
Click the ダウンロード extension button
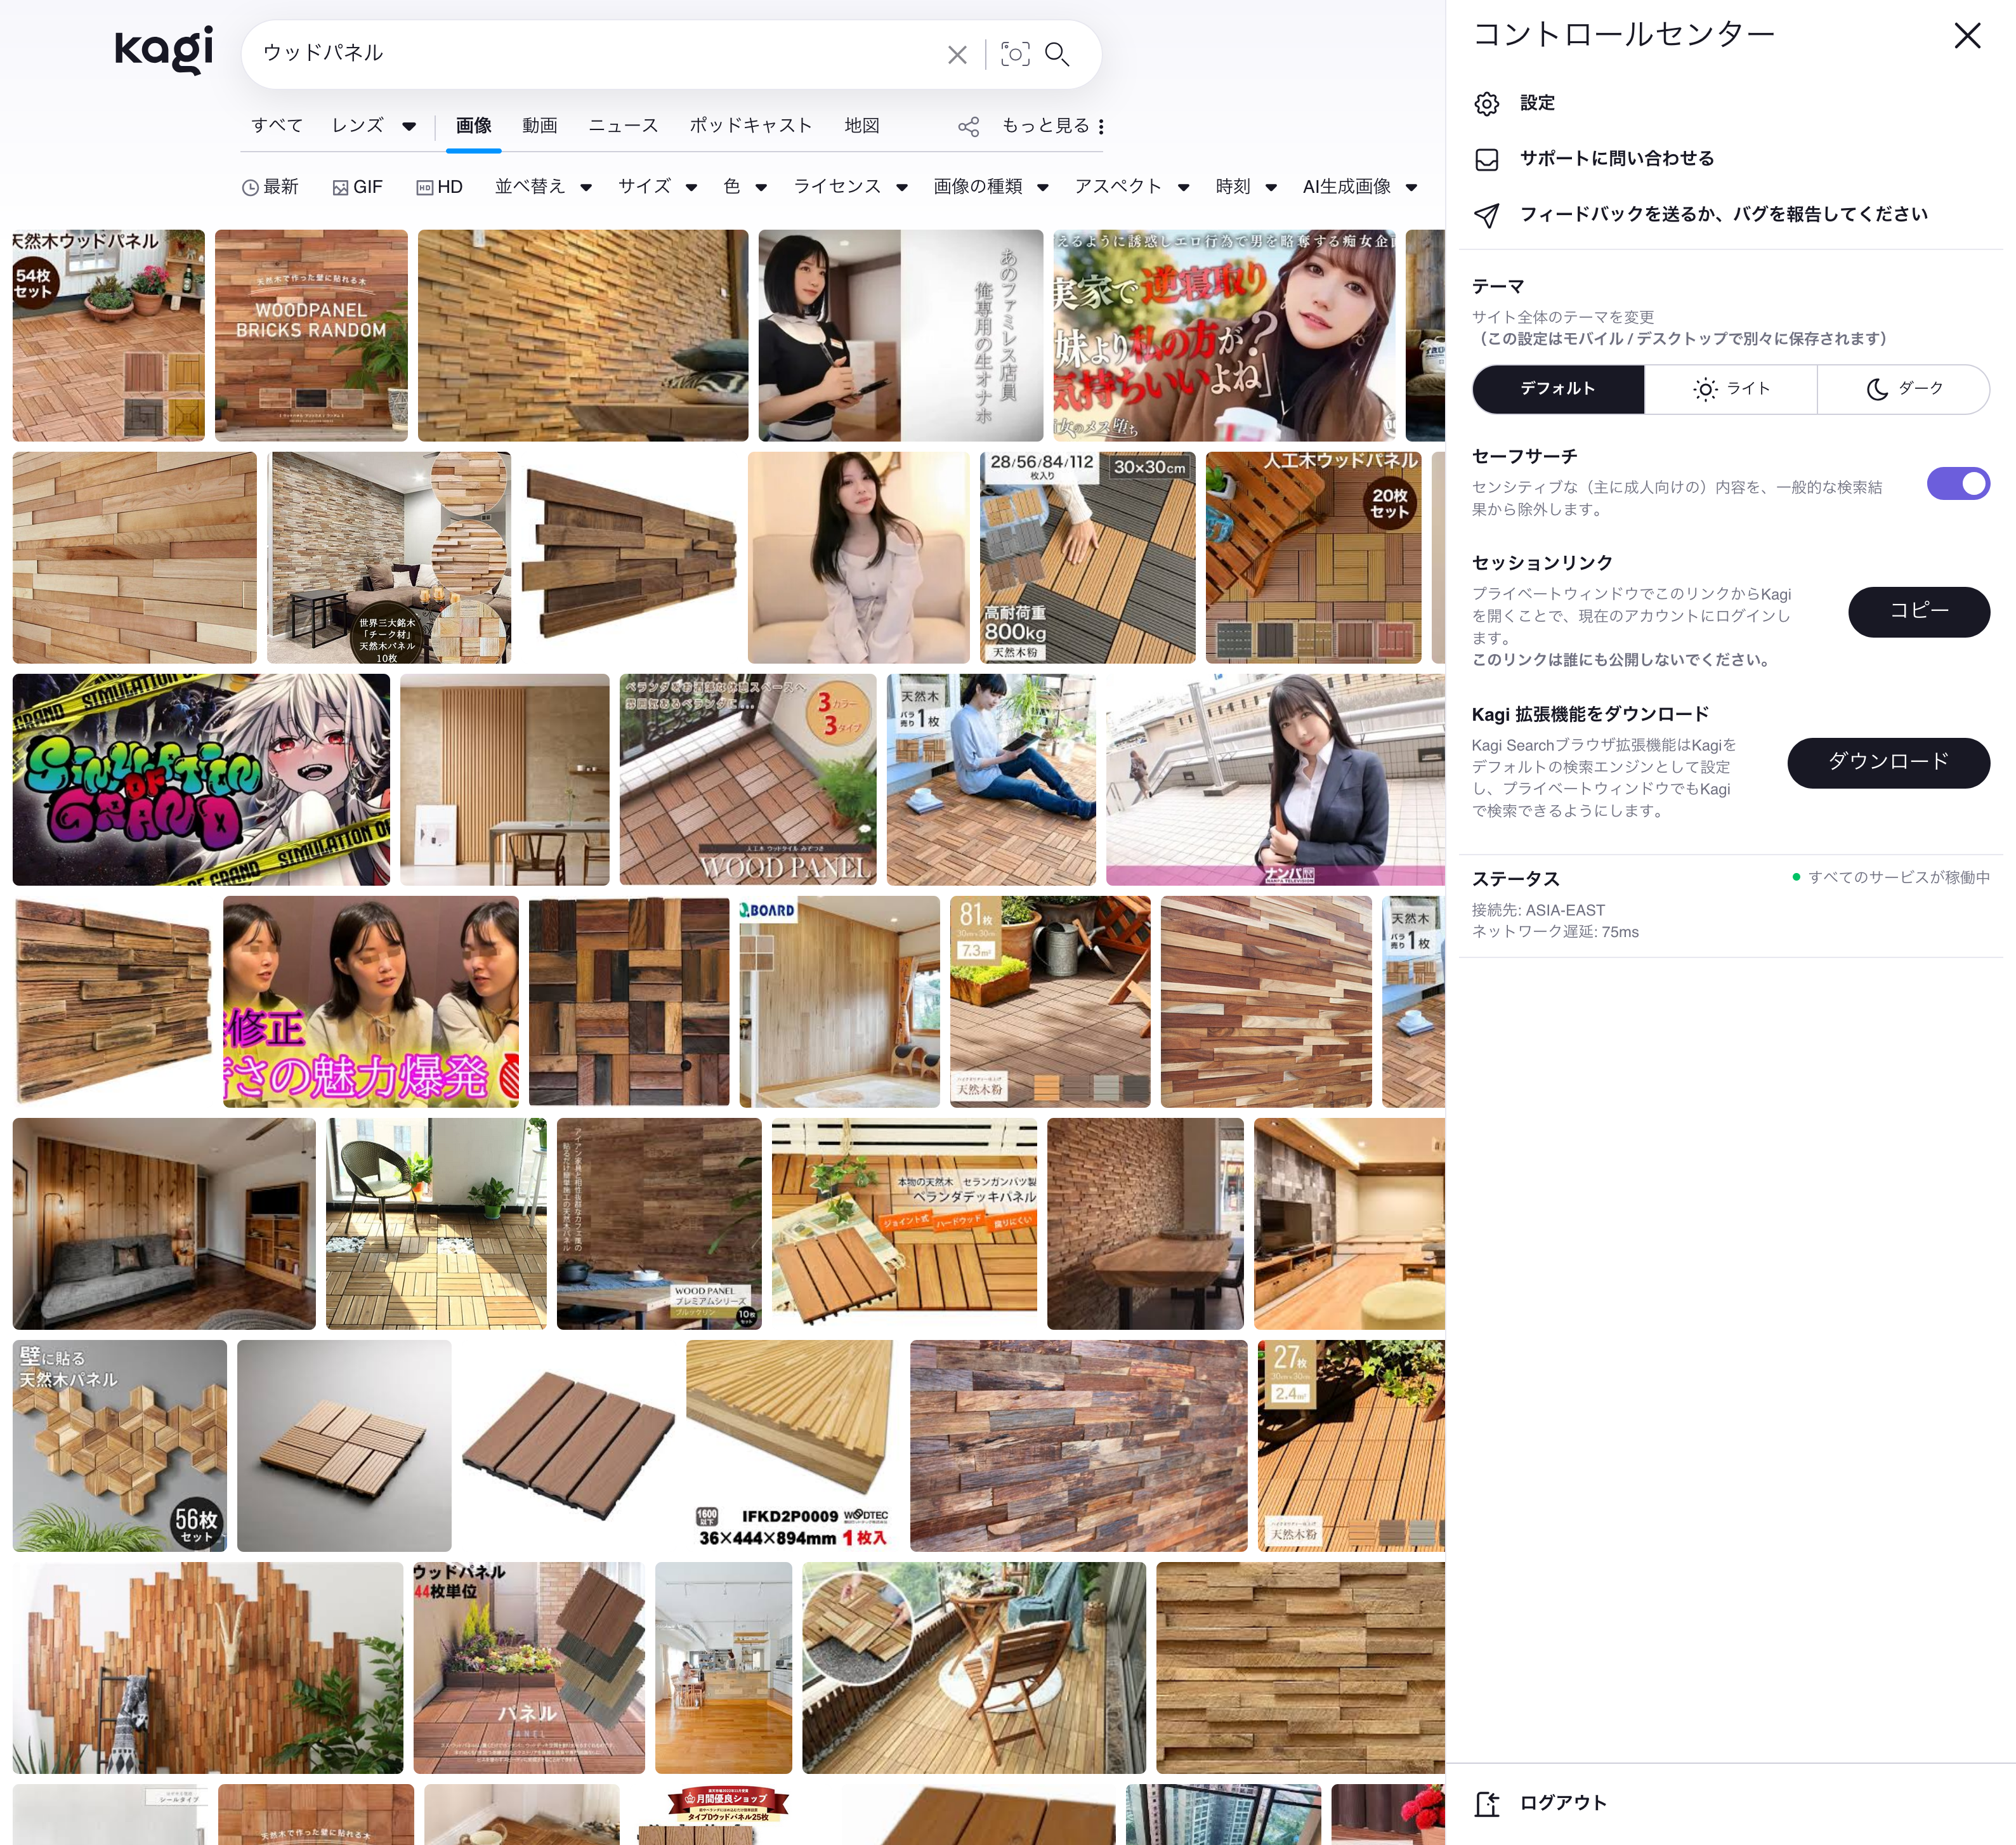[1887, 762]
